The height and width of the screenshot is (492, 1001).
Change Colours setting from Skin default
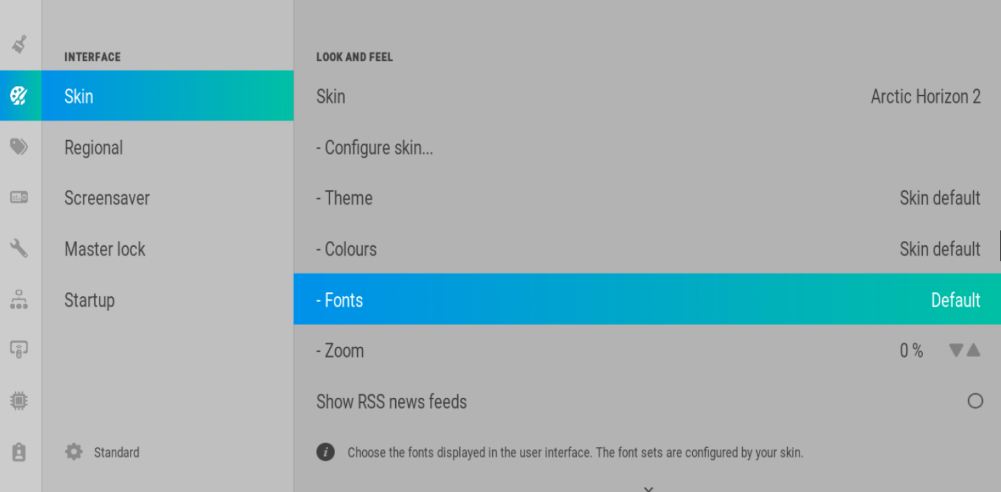coord(647,249)
